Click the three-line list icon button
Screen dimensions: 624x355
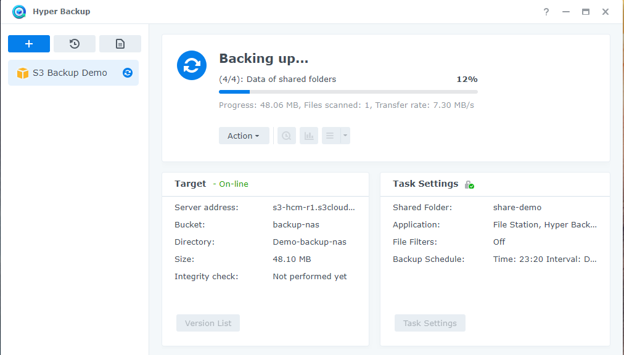click(331, 136)
